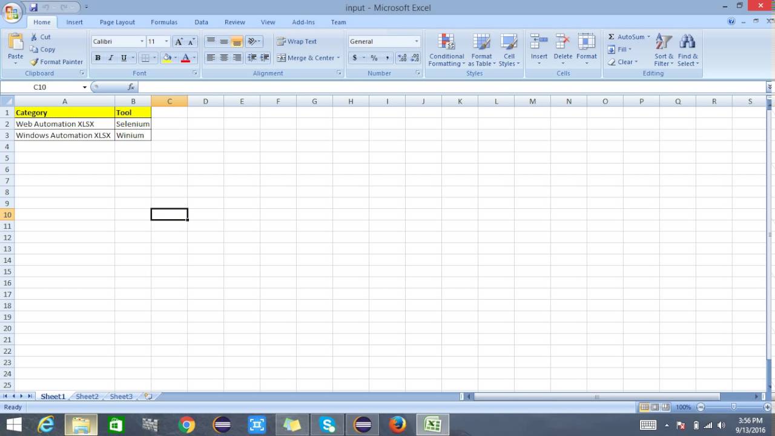Toggle Wrap Text for the cell
775x436 pixels.
coord(297,41)
